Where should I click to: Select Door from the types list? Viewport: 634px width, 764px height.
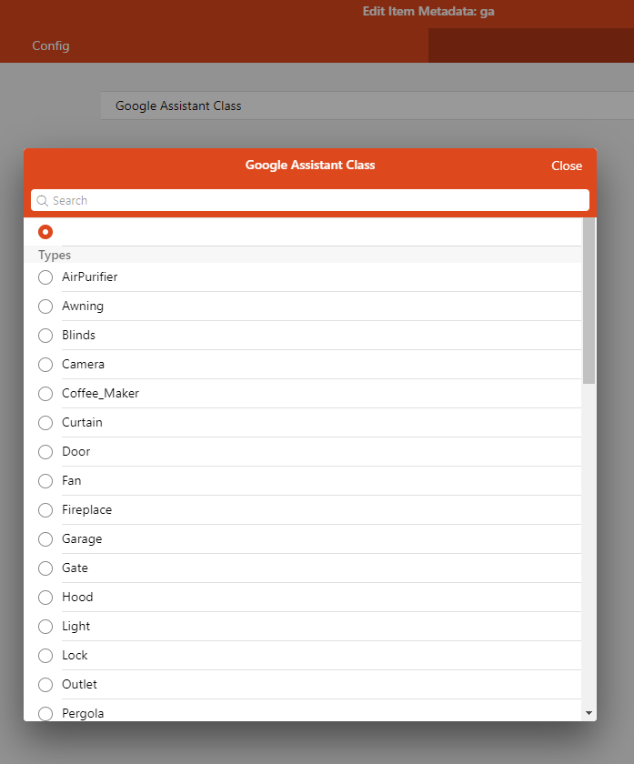tap(45, 452)
